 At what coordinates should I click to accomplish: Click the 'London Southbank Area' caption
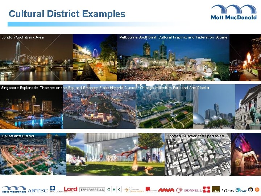pos(22,37)
